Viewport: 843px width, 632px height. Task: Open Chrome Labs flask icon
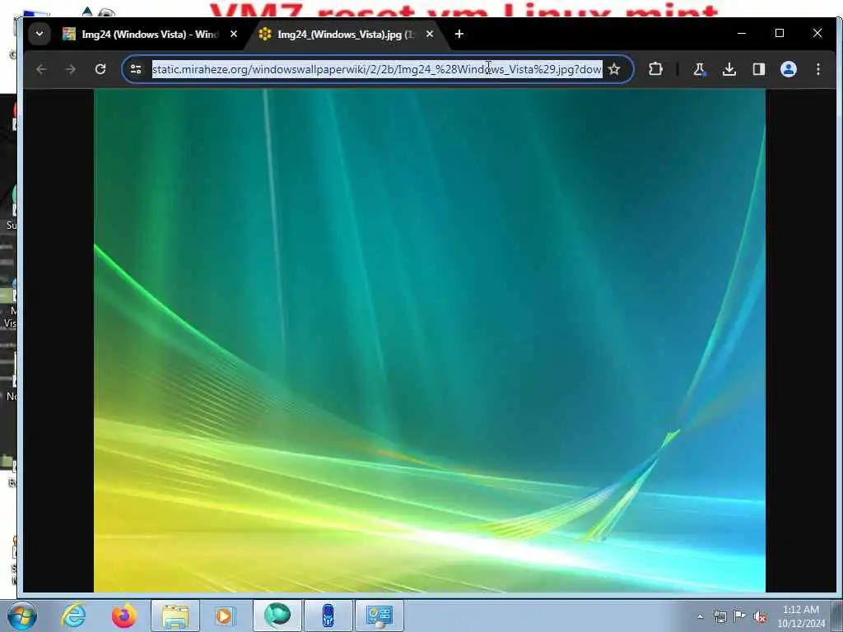pos(700,69)
